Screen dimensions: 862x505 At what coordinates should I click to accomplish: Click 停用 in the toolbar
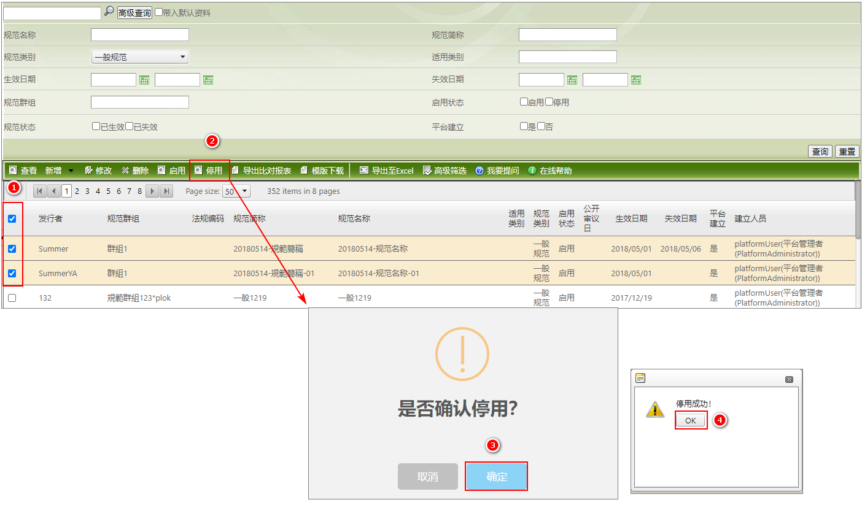(x=208, y=171)
